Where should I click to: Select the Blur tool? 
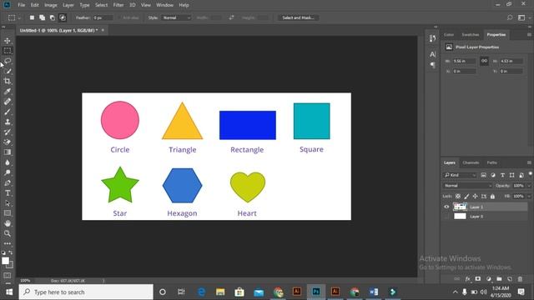pyautogui.click(x=8, y=162)
